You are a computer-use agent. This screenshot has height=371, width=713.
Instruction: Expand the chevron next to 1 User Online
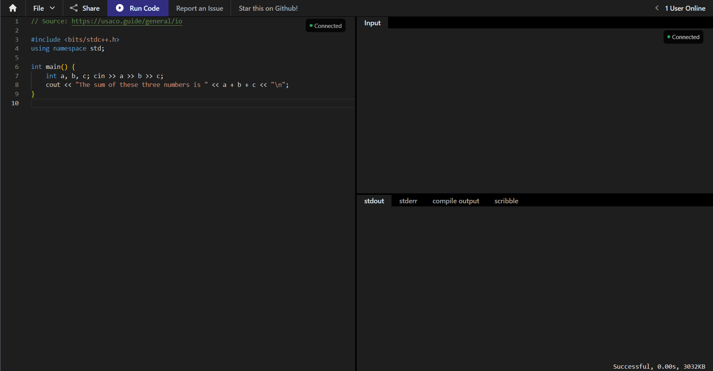click(657, 8)
